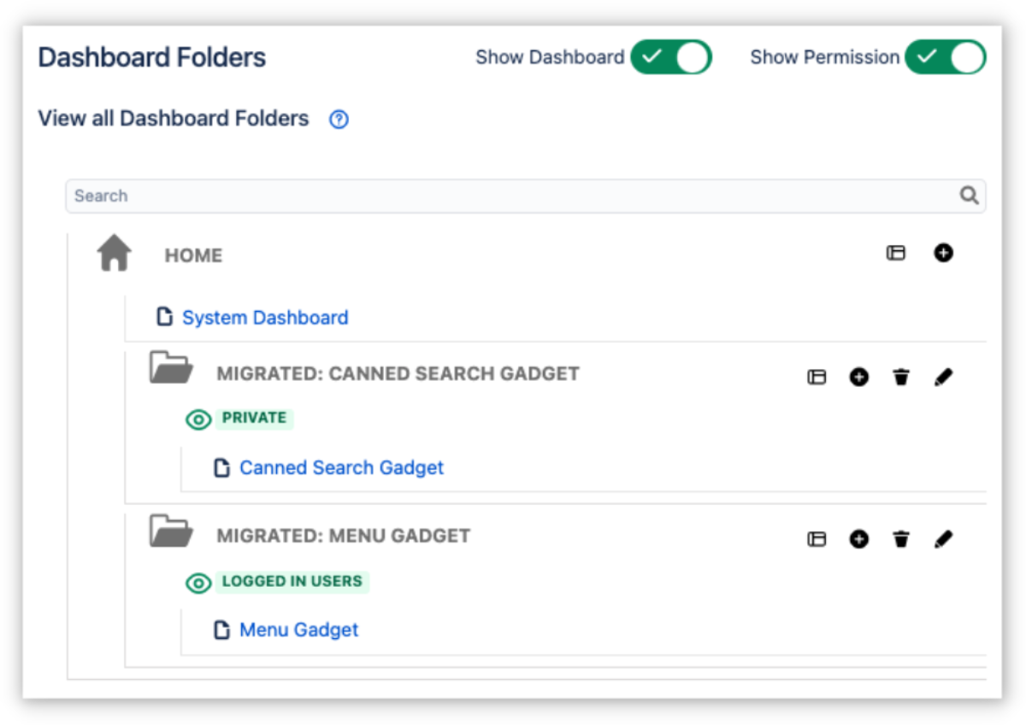Click the HOME house icon
Image resolution: width=1026 pixels, height=726 pixels.
click(114, 255)
